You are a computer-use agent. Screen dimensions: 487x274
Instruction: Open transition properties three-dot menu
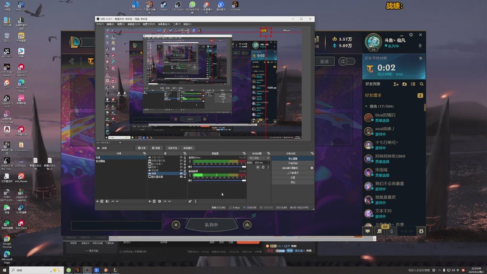coord(268,167)
